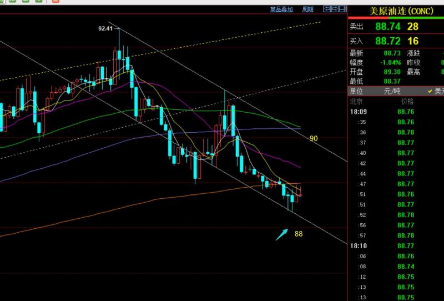
Task: Click the 买入 buy price 88.72
Action: coord(388,41)
